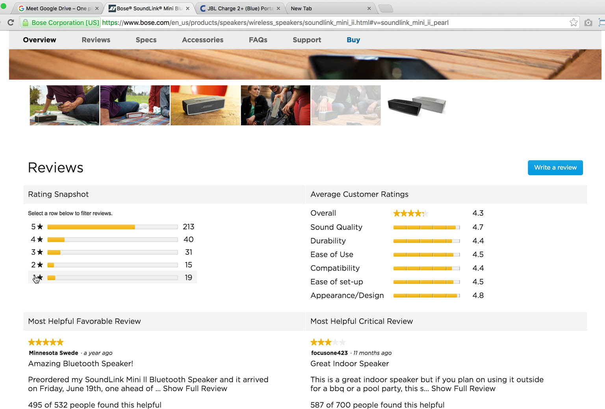This screenshot has height=409, width=605.
Task: Click the Compatibility rating label
Action: tap(335, 268)
